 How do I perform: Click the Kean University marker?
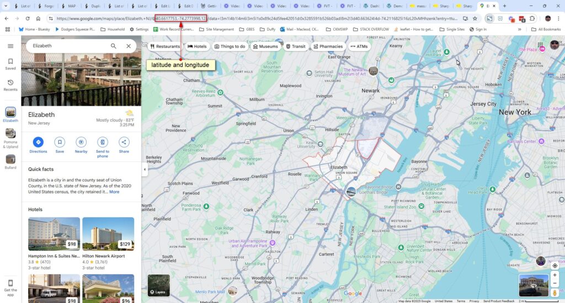[321, 144]
